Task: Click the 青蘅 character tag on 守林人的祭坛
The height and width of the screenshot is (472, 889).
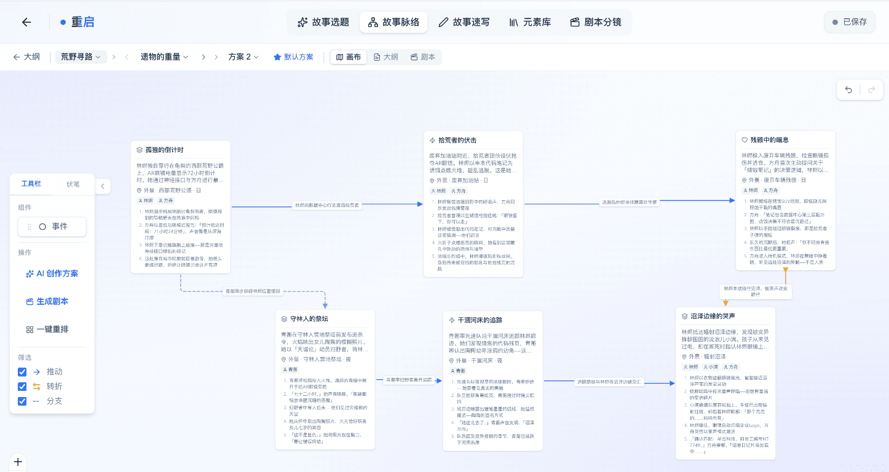Action: coord(290,370)
